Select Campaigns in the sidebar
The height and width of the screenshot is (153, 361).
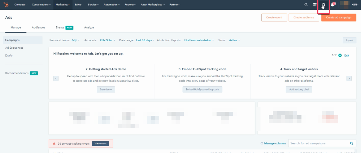click(23, 40)
